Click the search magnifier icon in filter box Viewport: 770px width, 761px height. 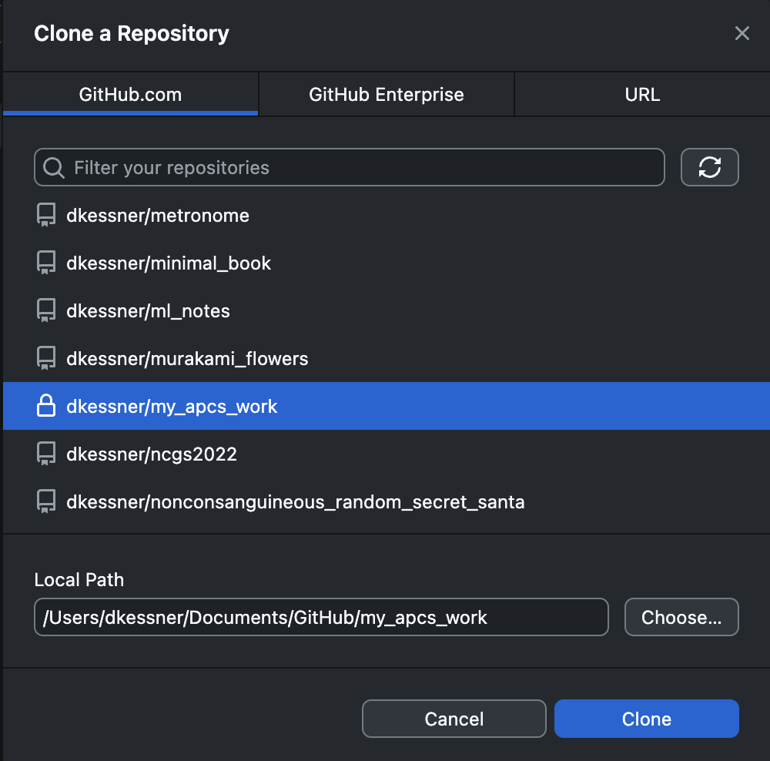[x=54, y=168]
